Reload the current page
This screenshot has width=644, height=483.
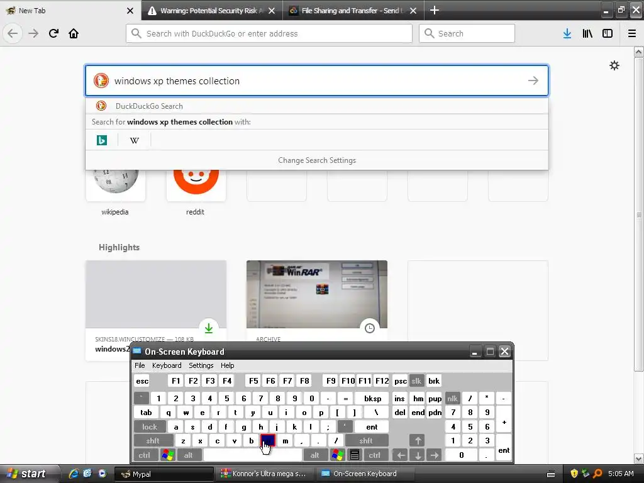coord(53,33)
